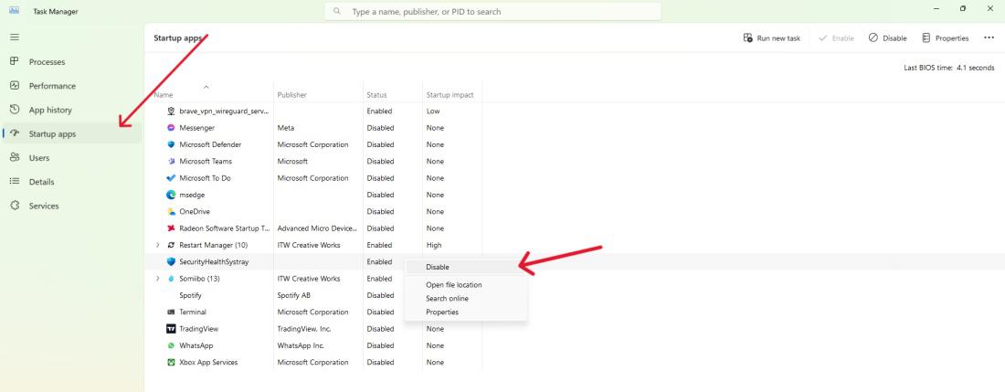
Task: Click the greyed-out Enable toolbar button
Action: 836,37
